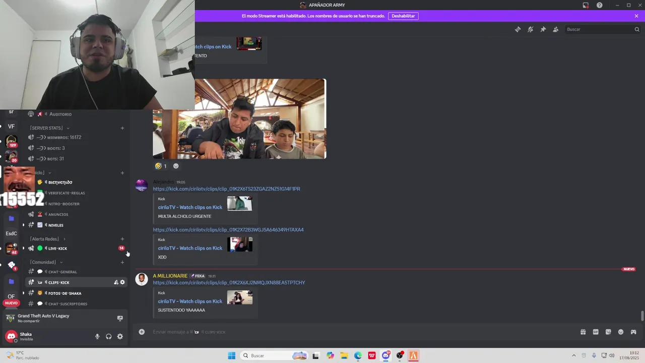Click the search magnifier icon
Image resolution: width=645 pixels, height=363 pixels.
[x=636, y=29]
